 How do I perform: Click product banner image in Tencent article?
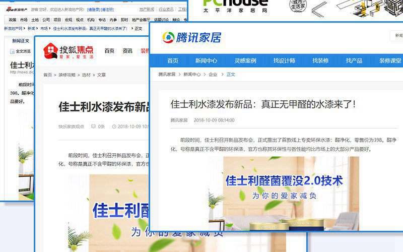point(284,194)
